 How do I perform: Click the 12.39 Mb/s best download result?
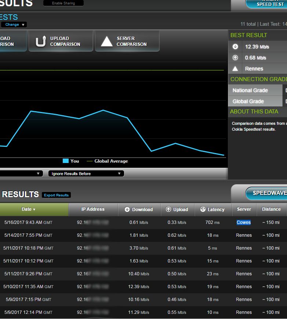257,47
